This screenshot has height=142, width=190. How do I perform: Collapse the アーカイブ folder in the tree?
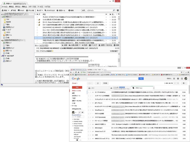click(x=2, y=30)
